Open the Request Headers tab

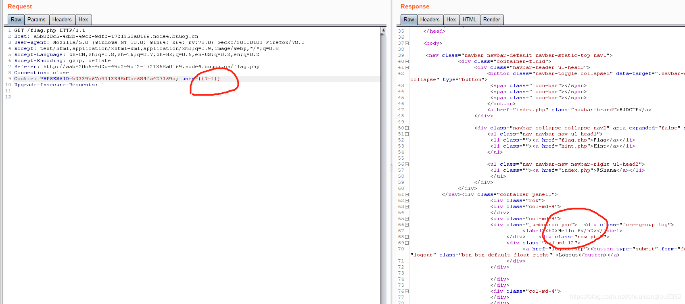62,19
